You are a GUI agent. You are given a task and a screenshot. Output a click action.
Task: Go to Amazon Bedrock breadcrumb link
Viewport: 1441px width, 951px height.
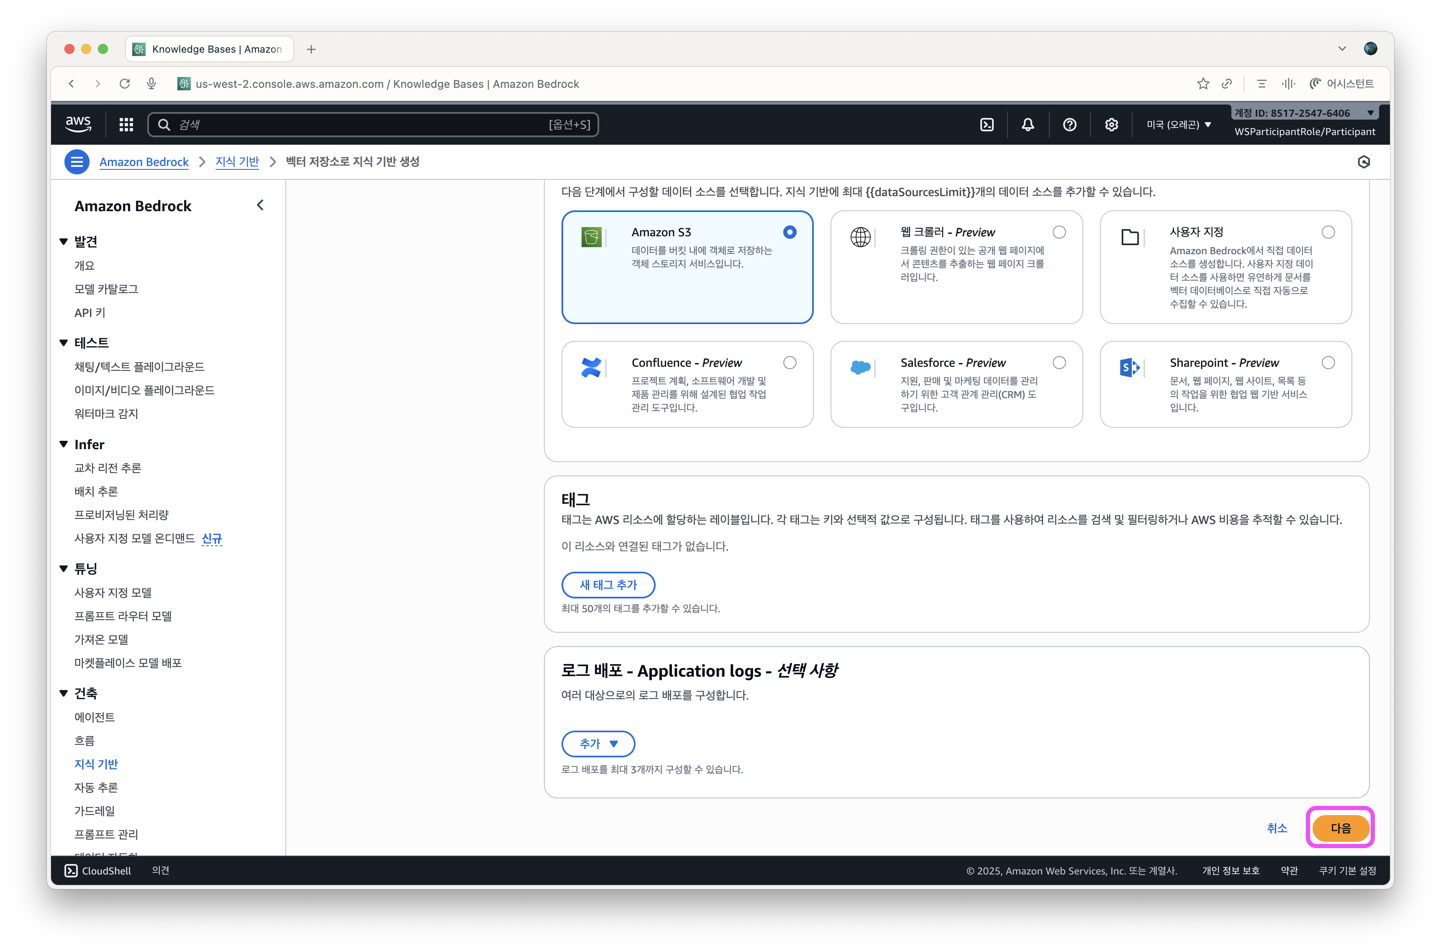click(x=144, y=162)
